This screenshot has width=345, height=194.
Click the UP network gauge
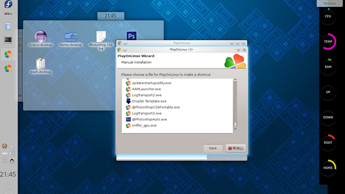click(328, 92)
